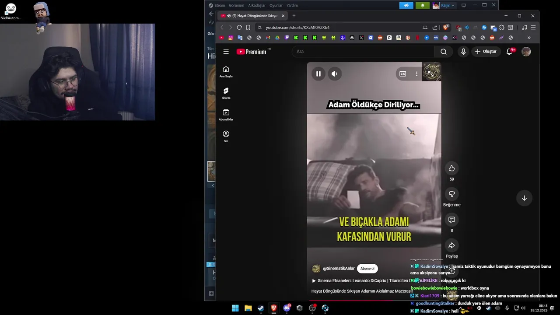Like the Short with 59 likes
This screenshot has height=315, width=560.
451,168
